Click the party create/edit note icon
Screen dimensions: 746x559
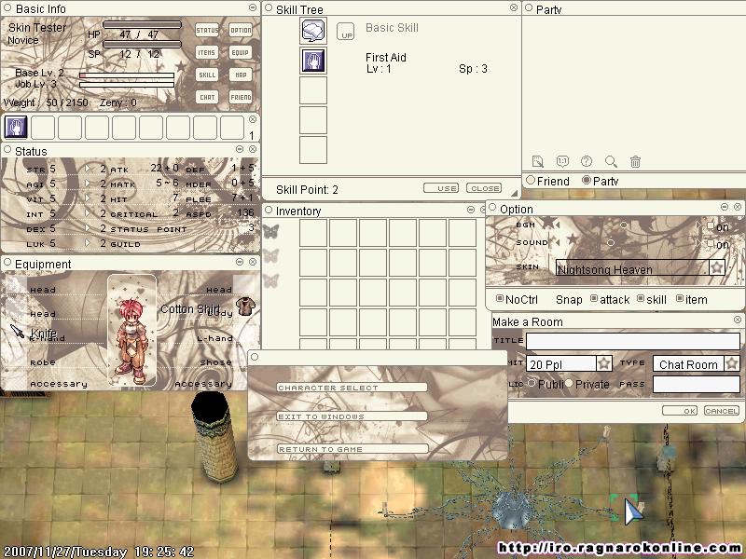click(x=538, y=161)
